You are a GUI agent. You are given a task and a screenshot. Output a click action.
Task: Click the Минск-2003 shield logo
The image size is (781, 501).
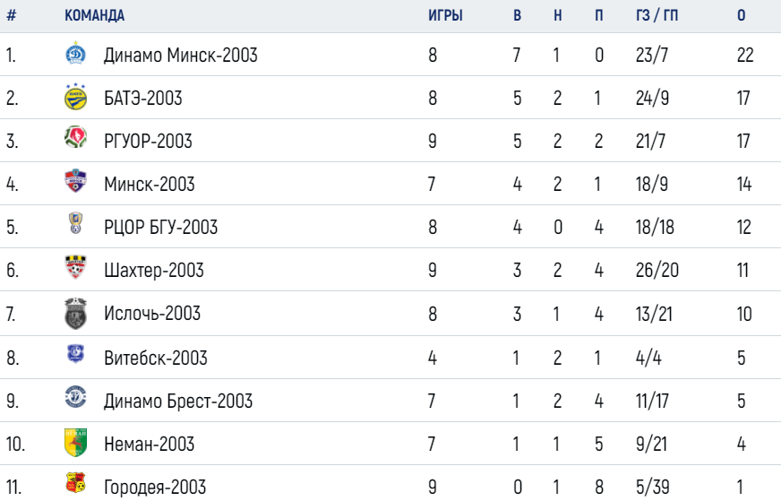(x=76, y=180)
